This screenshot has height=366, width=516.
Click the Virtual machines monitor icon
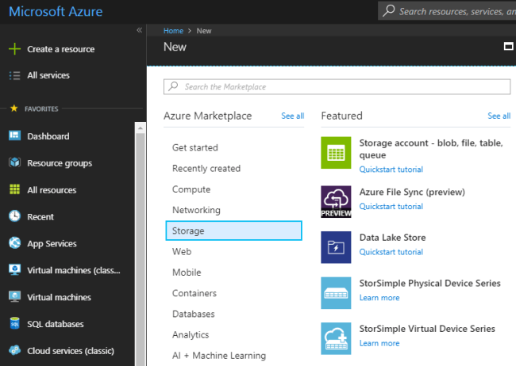14,296
